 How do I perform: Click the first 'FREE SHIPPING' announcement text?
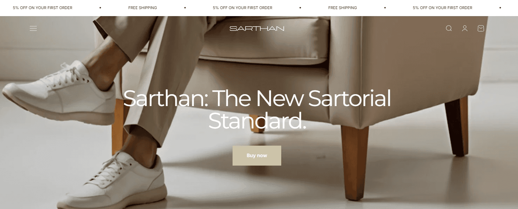coord(143,8)
